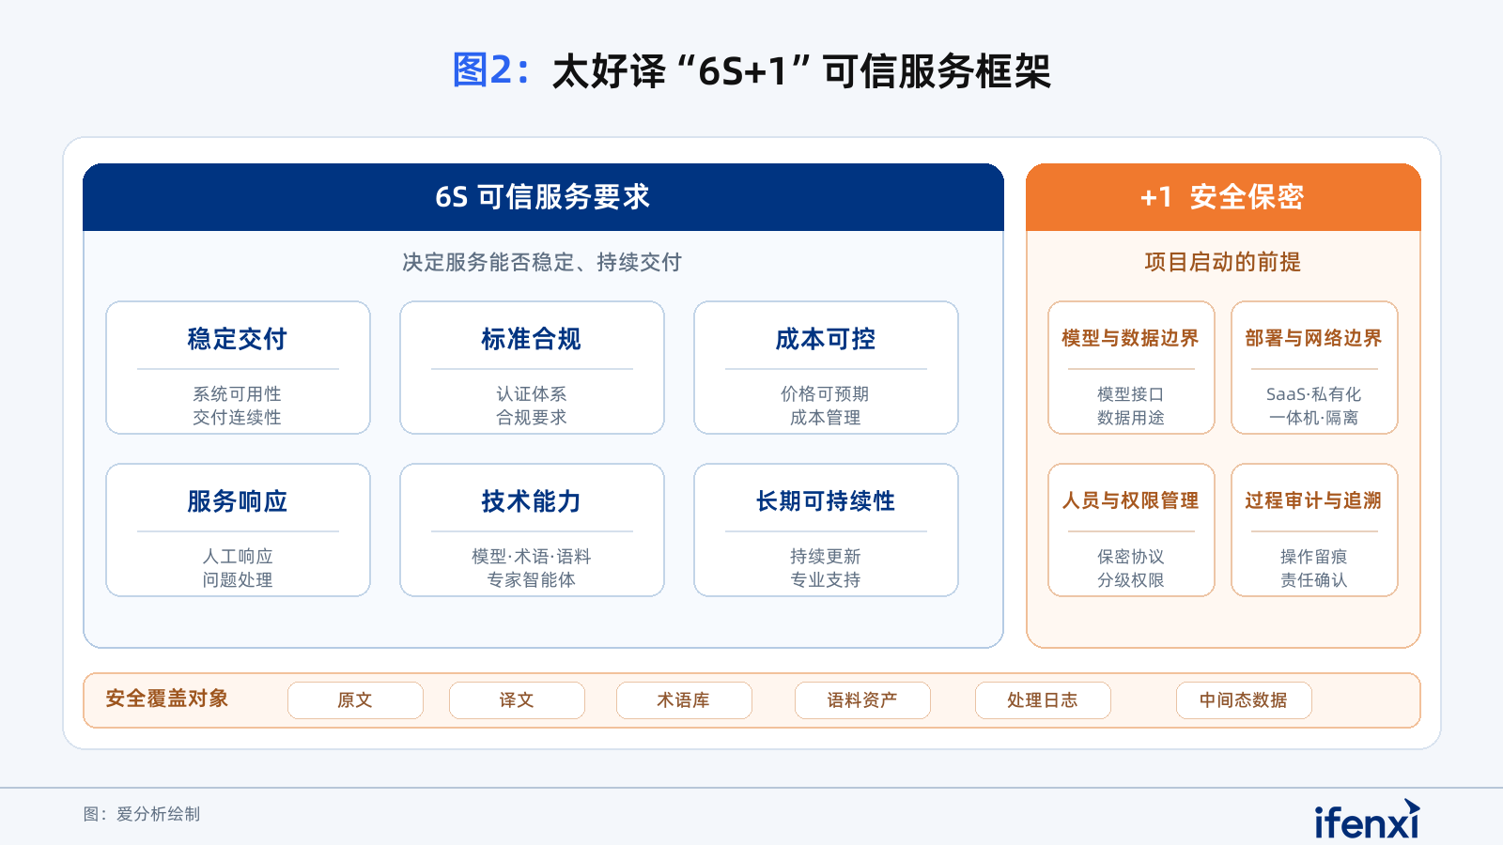Click the 成本可控 card title

click(x=826, y=339)
